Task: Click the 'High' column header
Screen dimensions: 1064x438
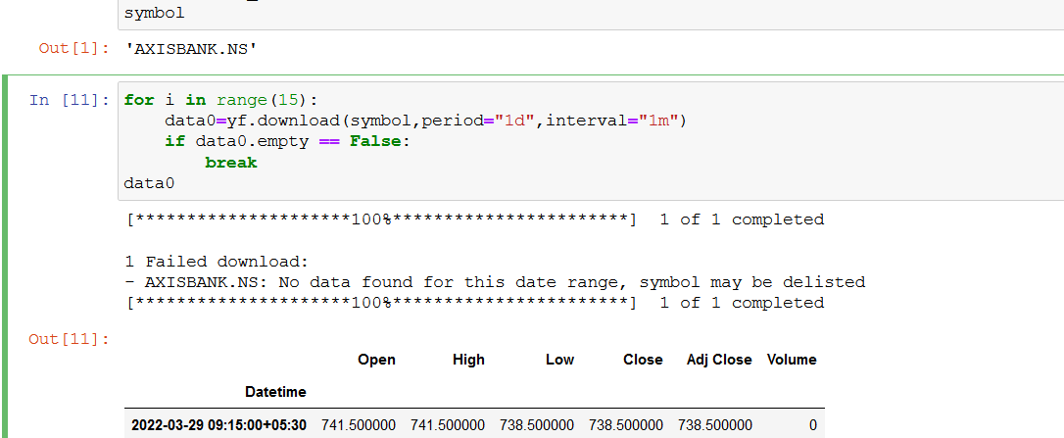Action: click(x=469, y=360)
